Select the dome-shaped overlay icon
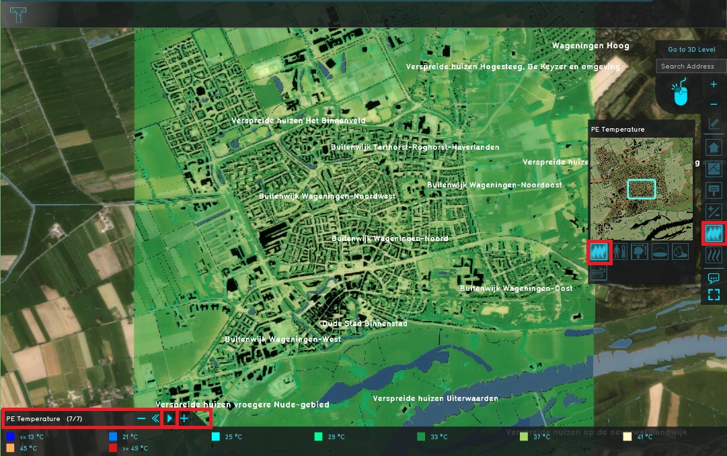This screenshot has width=727, height=456. coord(660,252)
